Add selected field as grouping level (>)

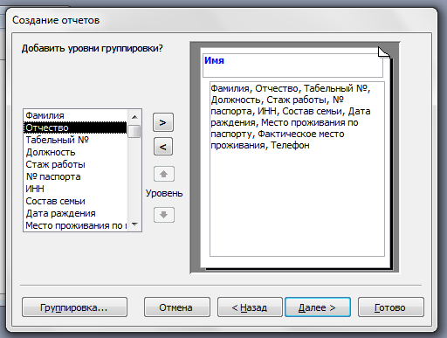pyautogui.click(x=163, y=122)
